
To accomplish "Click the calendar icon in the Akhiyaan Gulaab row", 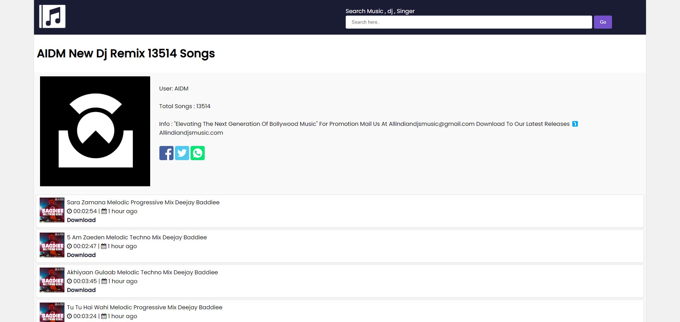I will click(104, 281).
